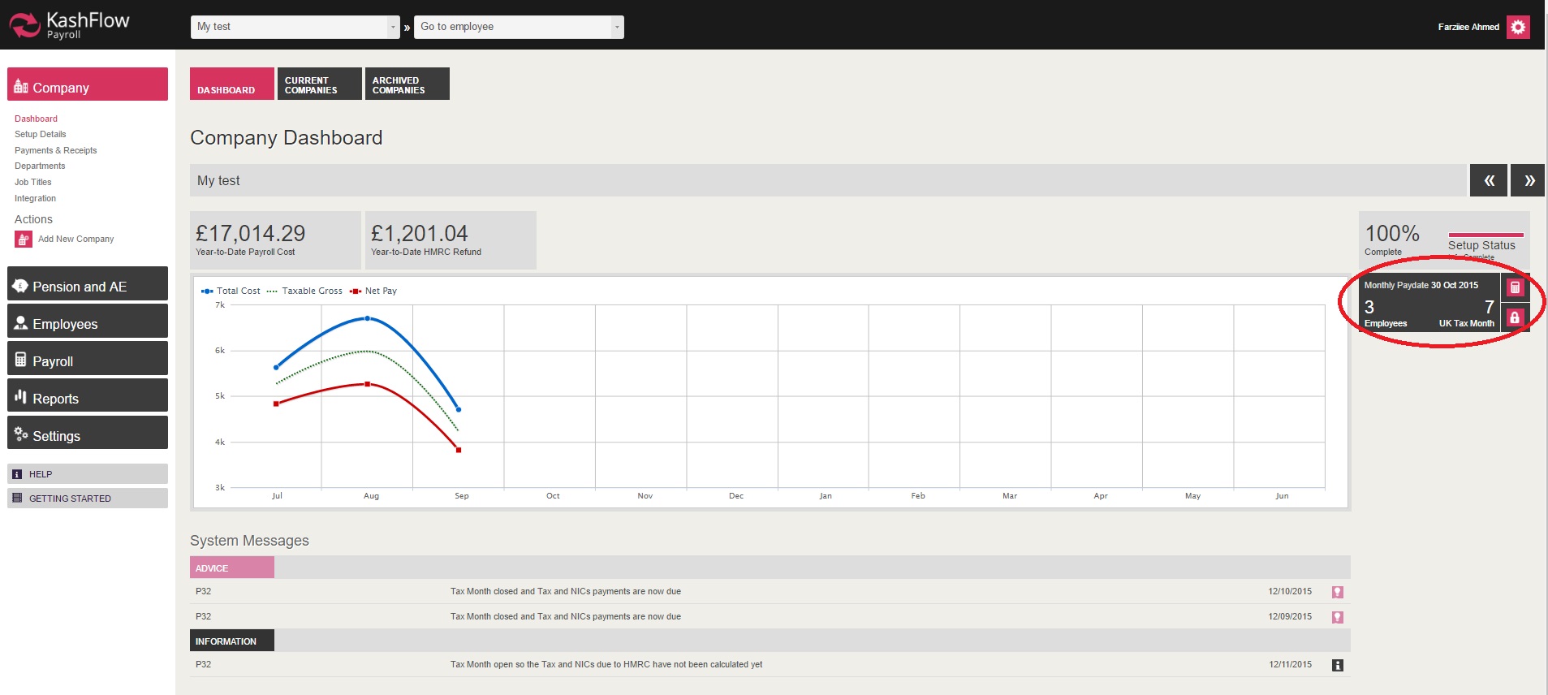
Task: Click the Add New Company icon
Action: (x=23, y=240)
